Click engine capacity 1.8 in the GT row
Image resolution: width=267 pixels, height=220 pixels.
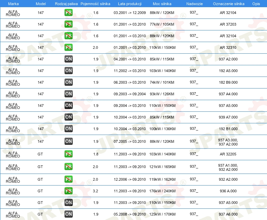pos(96,154)
